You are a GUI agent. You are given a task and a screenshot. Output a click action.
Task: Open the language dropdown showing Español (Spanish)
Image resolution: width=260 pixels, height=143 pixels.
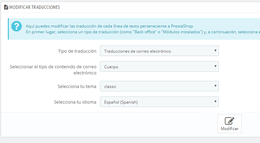[x=159, y=102]
